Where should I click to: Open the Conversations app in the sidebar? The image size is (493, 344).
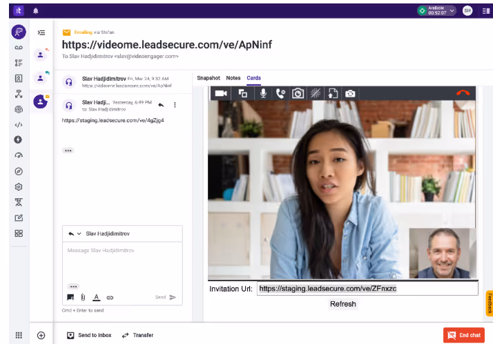(x=19, y=32)
